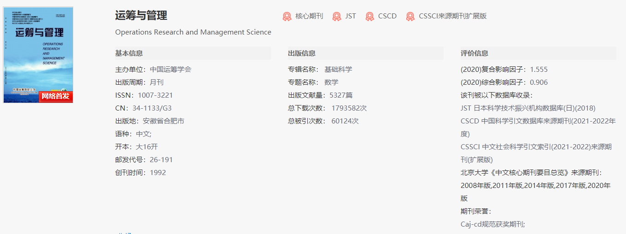Click the ISSN value 1007-3221
Viewport: 626px width, 234px height.
pyautogui.click(x=155, y=95)
